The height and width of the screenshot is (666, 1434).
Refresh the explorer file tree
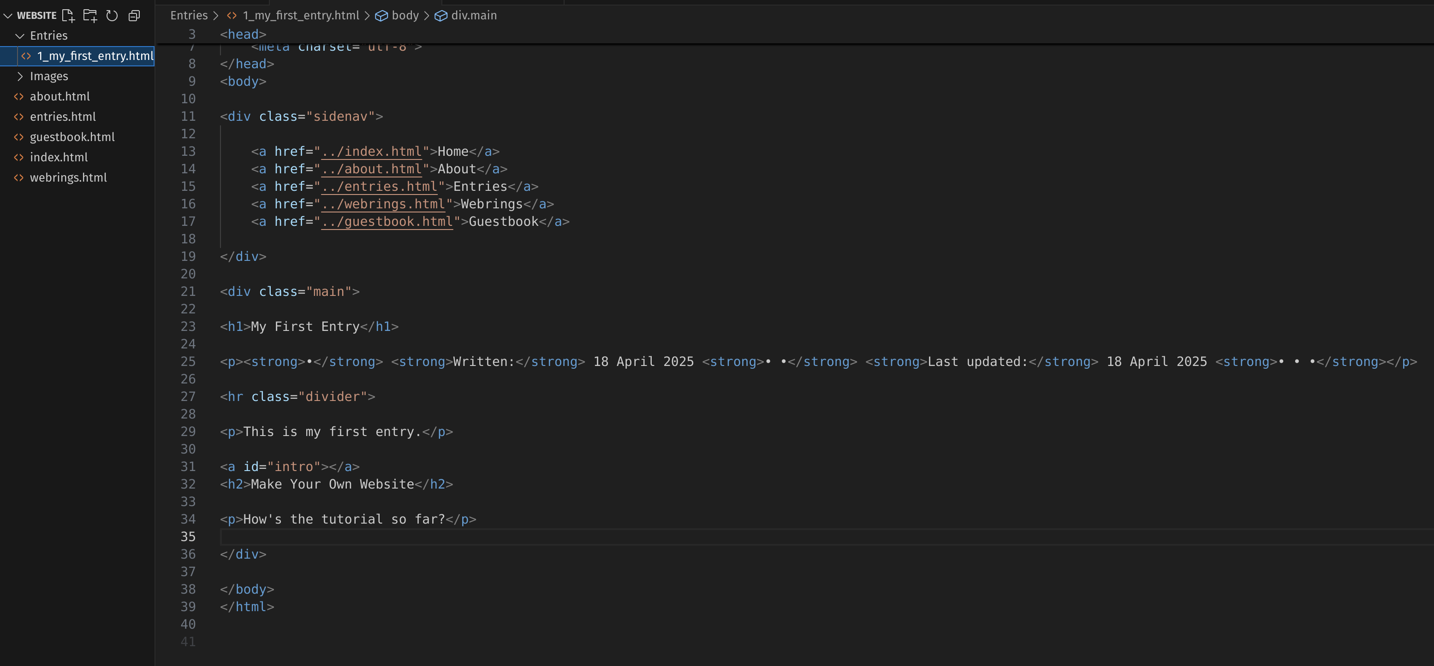(x=112, y=16)
